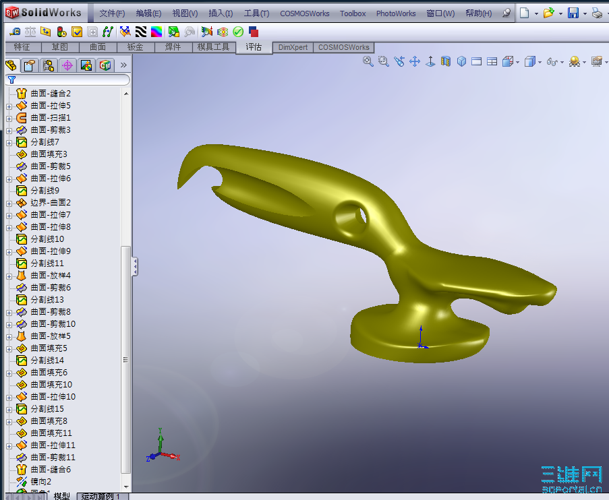Click Save floppy disk icon
The width and height of the screenshot is (609, 500).
click(x=573, y=13)
